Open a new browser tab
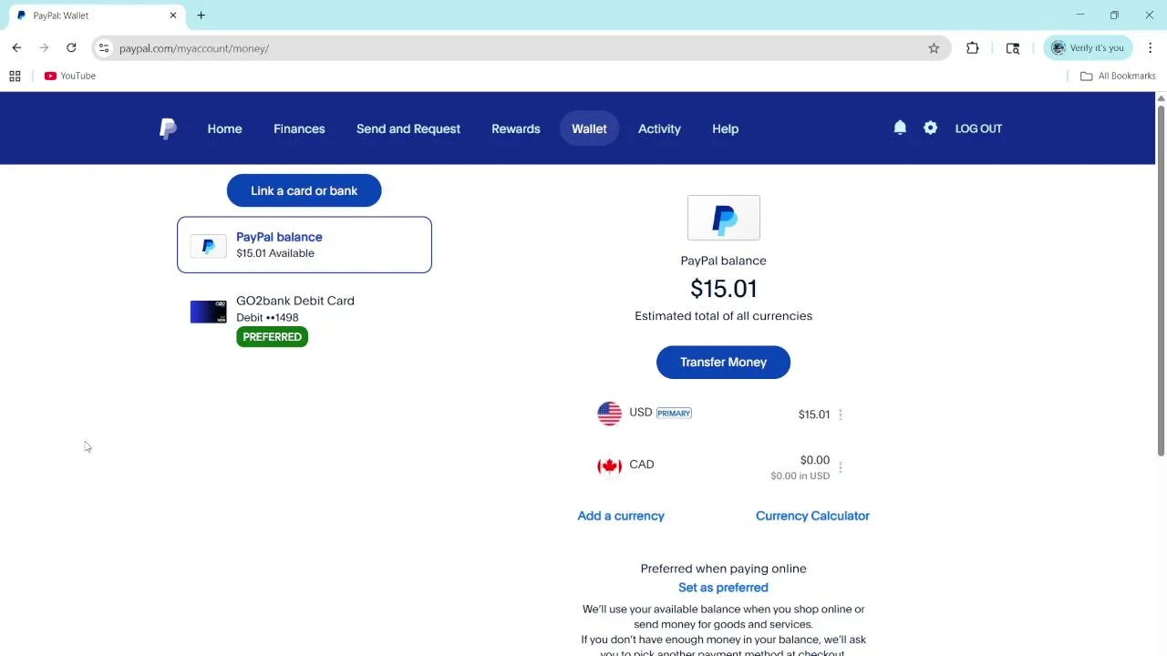Screen dimensions: 1167x656 coord(201,15)
